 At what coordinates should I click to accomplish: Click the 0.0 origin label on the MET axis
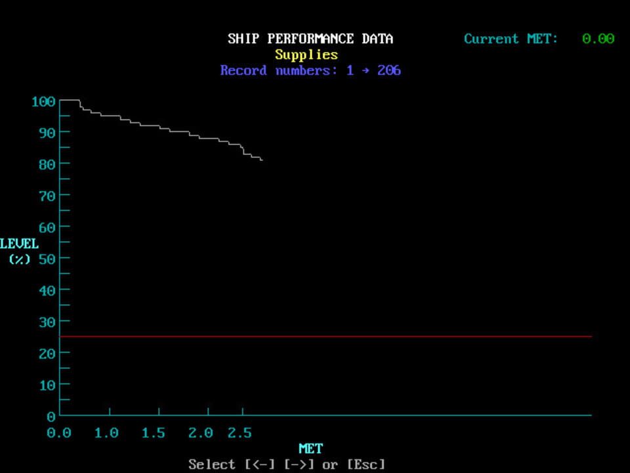pyautogui.click(x=59, y=433)
